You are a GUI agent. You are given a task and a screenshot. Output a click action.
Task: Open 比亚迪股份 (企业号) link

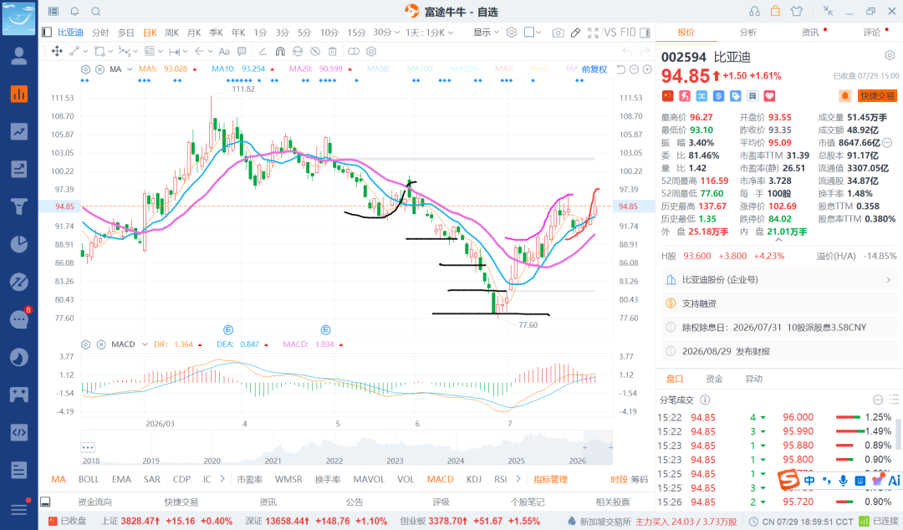[720, 280]
